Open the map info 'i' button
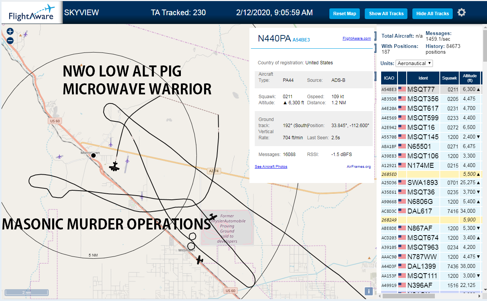487x301 pixels. (369, 291)
